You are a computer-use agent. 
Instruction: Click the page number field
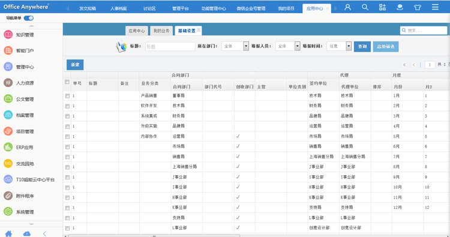pyautogui.click(x=430, y=65)
